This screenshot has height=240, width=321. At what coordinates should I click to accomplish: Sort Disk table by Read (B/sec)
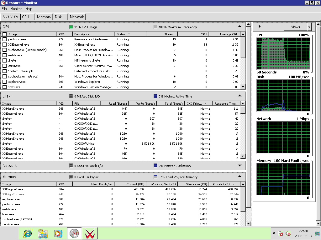tap(115, 103)
